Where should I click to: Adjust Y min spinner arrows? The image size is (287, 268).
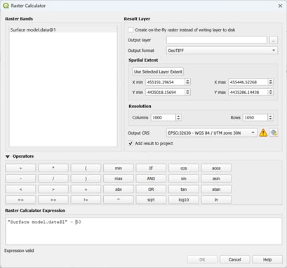click(187, 92)
